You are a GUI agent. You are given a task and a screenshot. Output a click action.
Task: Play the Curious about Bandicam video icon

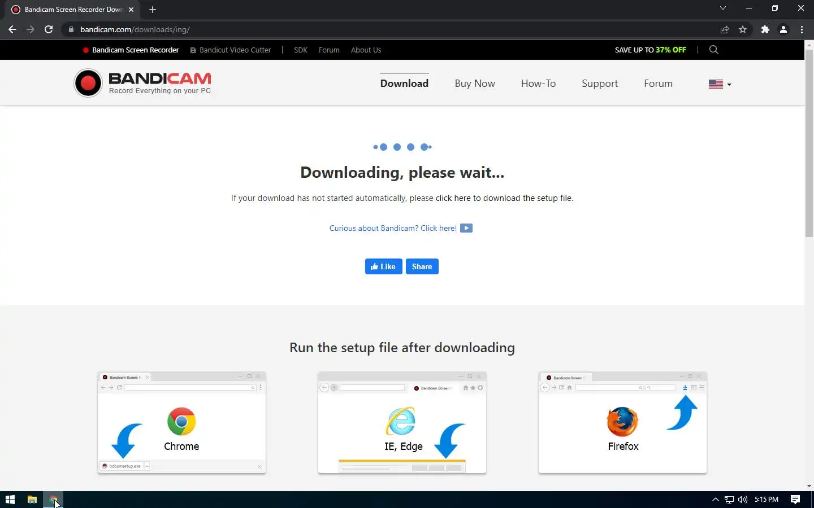point(466,228)
